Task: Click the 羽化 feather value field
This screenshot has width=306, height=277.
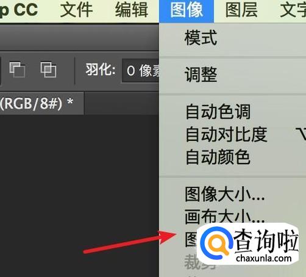Action: pos(140,71)
